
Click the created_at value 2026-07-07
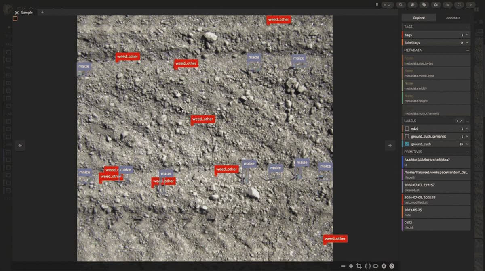pyautogui.click(x=420, y=185)
